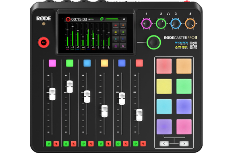The image size is (232, 153).
Task: Toggle green listen button under third fader
Action: click(83, 144)
